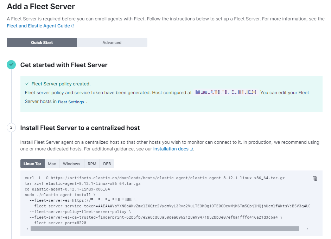This screenshot has width=331, height=239.
Task: Click the ca-trusted-fingerprint line
Action: [x=156, y=217]
